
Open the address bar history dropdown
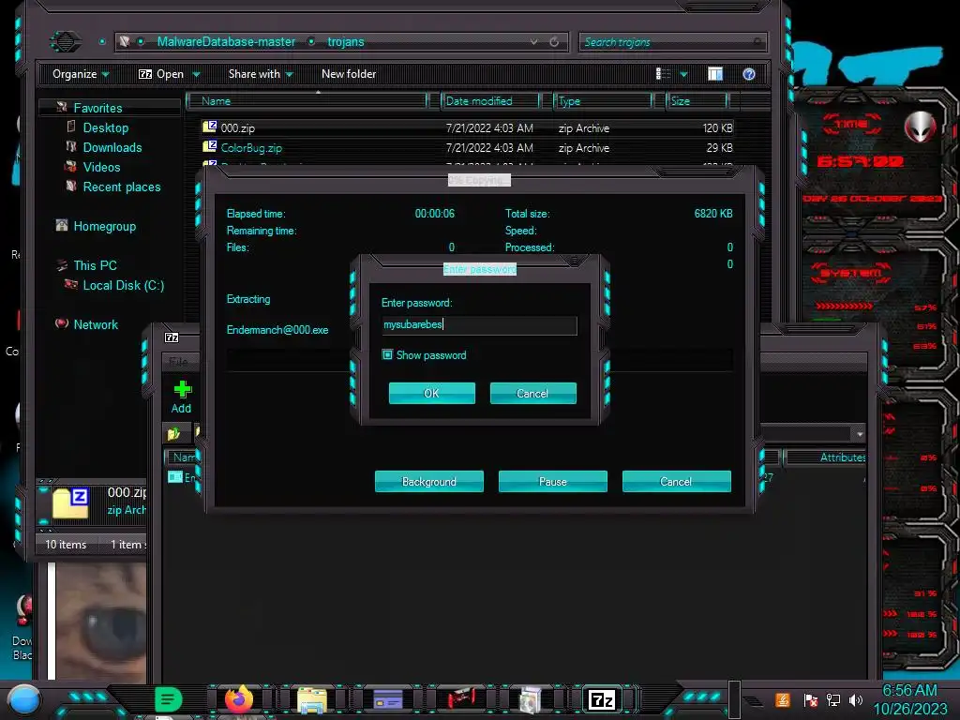(533, 41)
